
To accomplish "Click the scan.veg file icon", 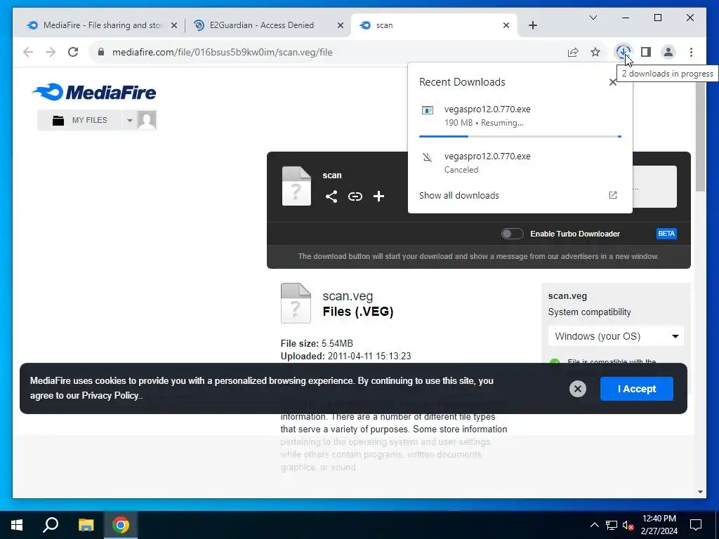I will (296, 303).
